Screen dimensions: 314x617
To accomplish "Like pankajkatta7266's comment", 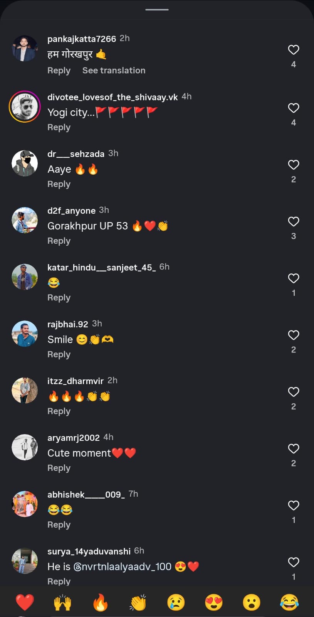I will [294, 50].
